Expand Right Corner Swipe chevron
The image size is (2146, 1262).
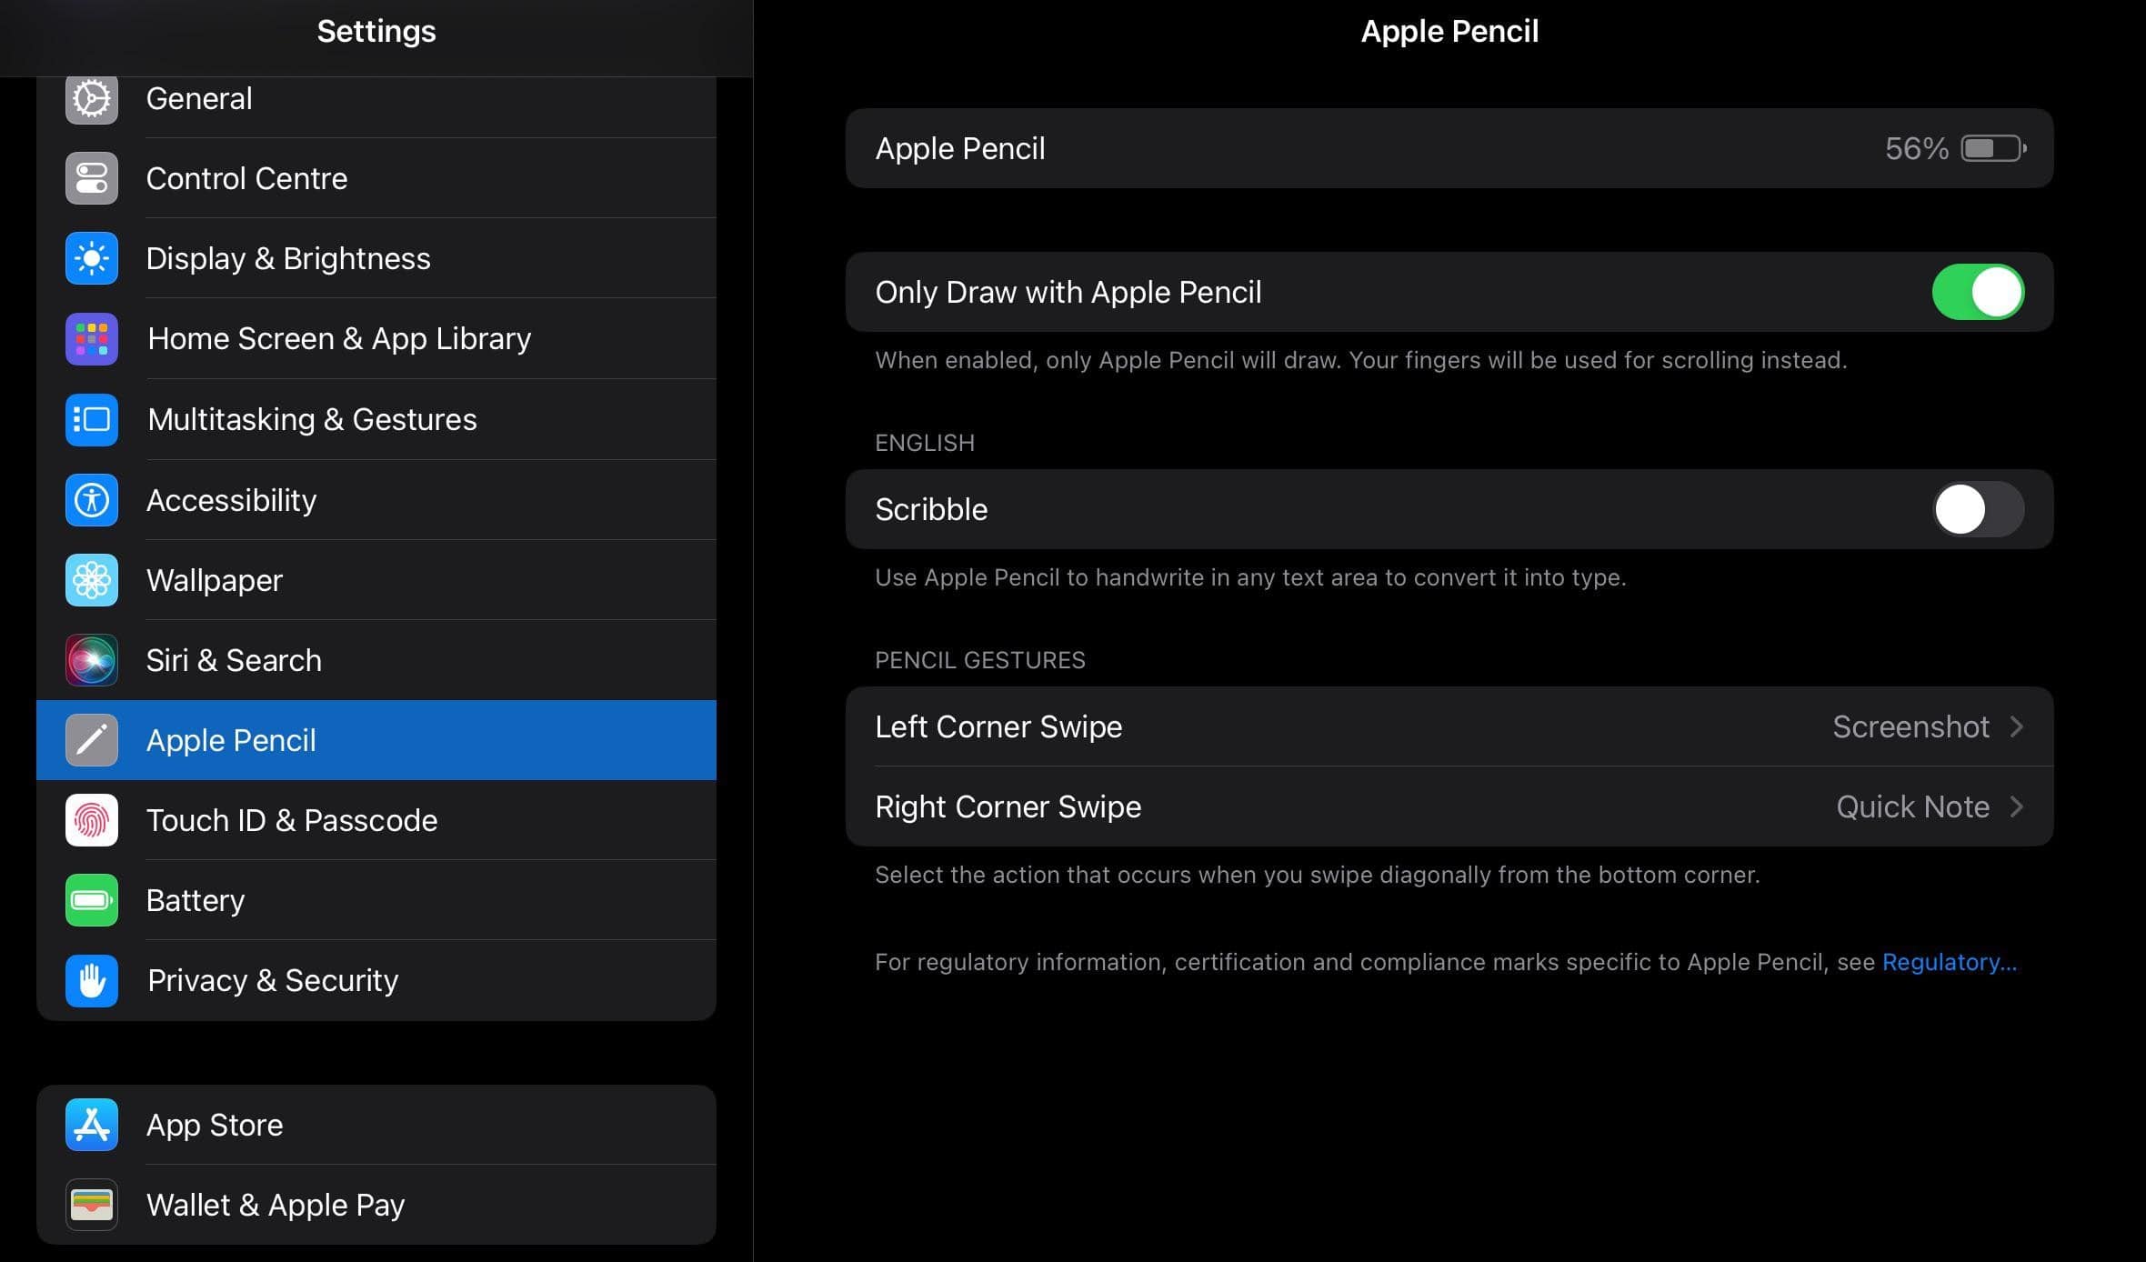(2016, 806)
